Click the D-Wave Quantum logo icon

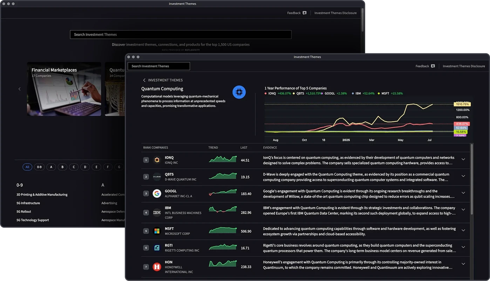coord(157,177)
